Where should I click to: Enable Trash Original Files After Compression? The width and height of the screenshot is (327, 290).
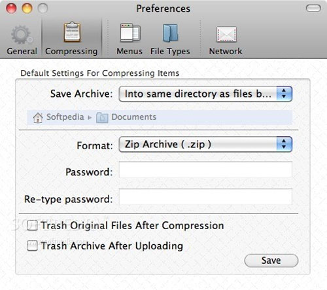pyautogui.click(x=32, y=225)
